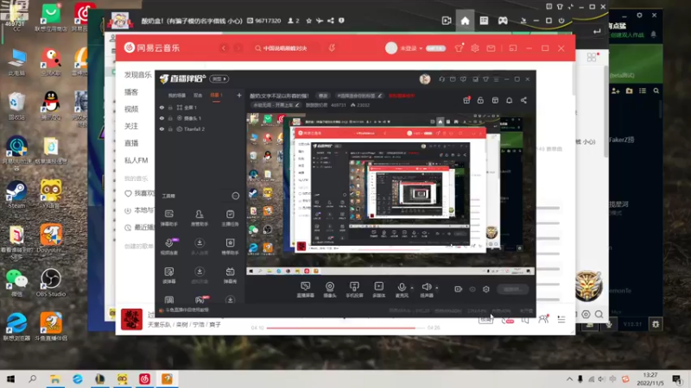Seek within the NetEase Music playback progress bar

tap(346, 328)
